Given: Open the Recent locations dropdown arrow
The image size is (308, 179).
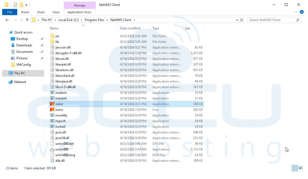Looking at the screenshot, I should tap(22, 20).
